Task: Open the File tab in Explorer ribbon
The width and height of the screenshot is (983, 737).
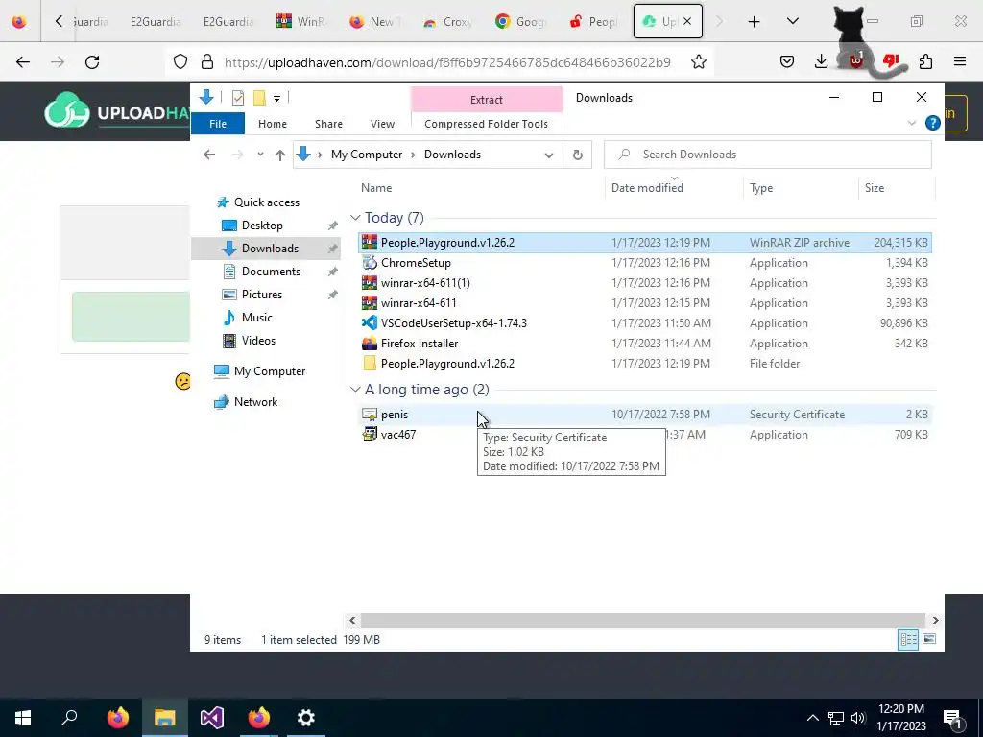Action: tap(218, 124)
